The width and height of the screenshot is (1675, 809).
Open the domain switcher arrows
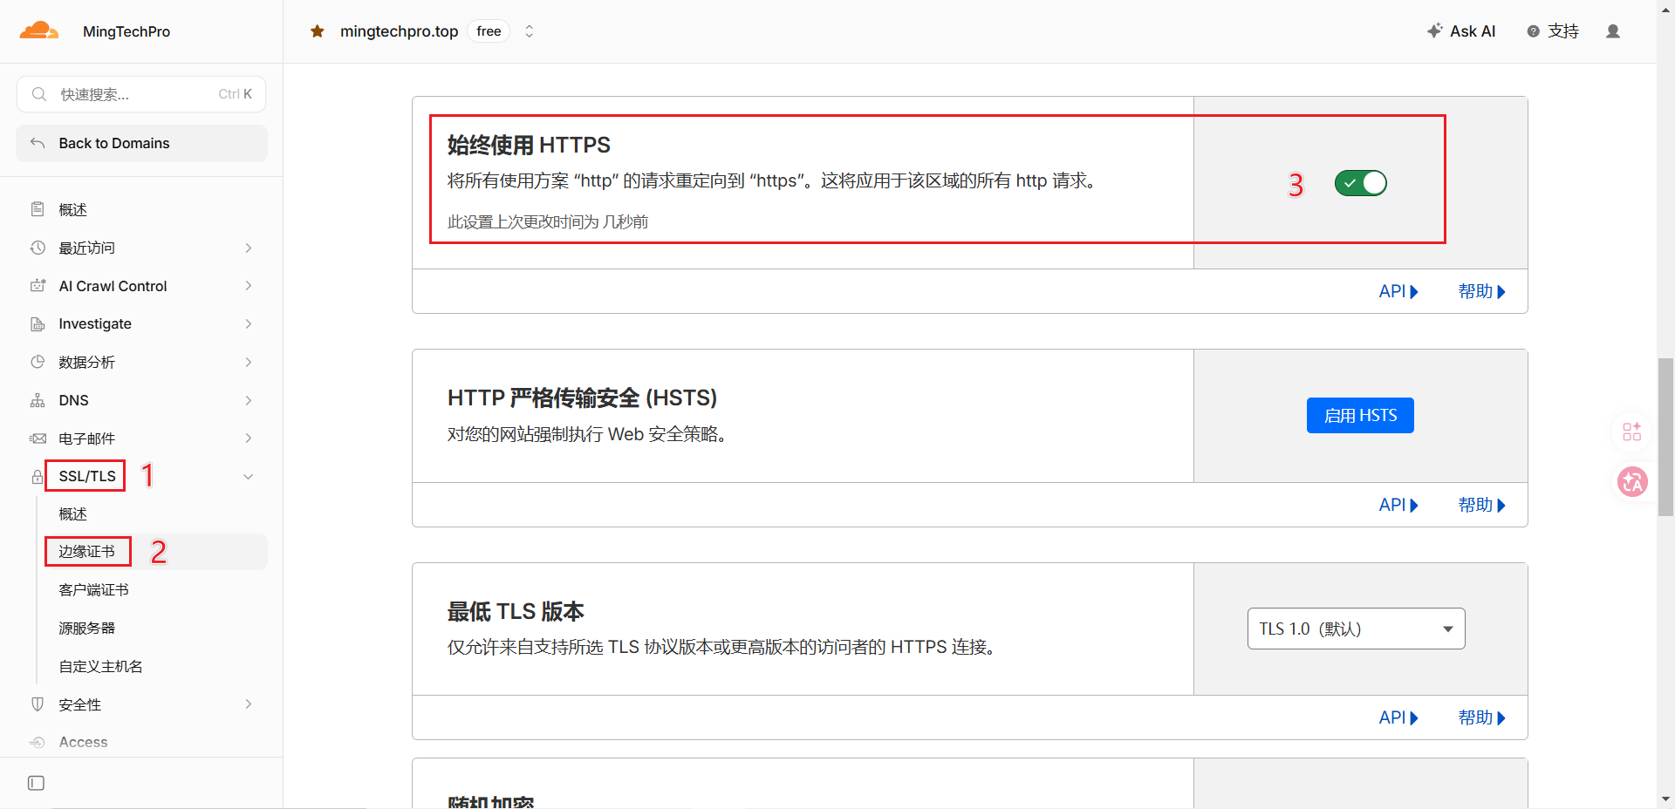pos(529,31)
